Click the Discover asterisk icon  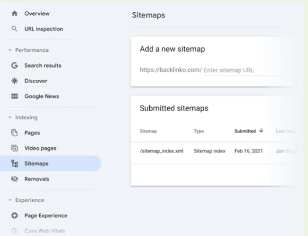click(15, 81)
